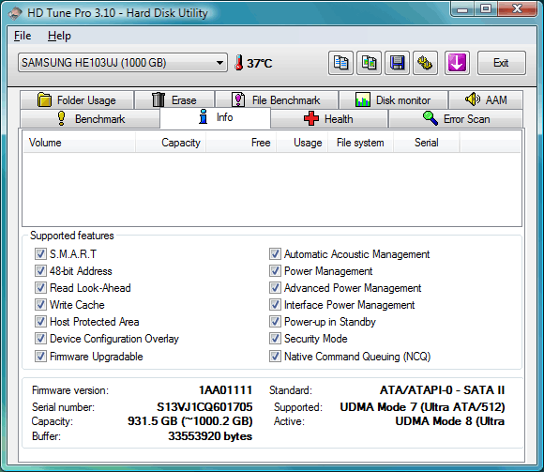This screenshot has height=472, width=544.
Task: Switch to the Health tab
Action: coord(329,118)
